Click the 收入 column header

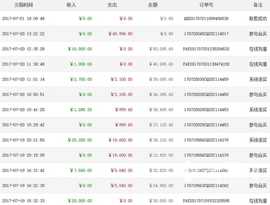pyautogui.click(x=71, y=5)
